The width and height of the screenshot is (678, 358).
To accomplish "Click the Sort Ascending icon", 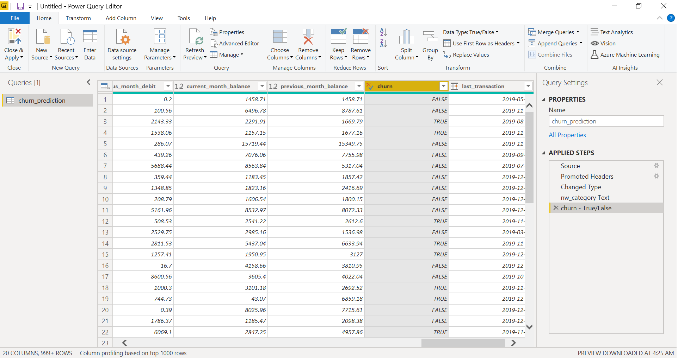I will point(383,32).
